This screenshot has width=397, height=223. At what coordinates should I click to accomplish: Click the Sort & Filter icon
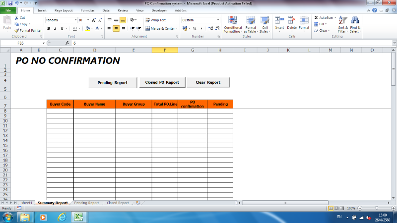[x=342, y=21]
